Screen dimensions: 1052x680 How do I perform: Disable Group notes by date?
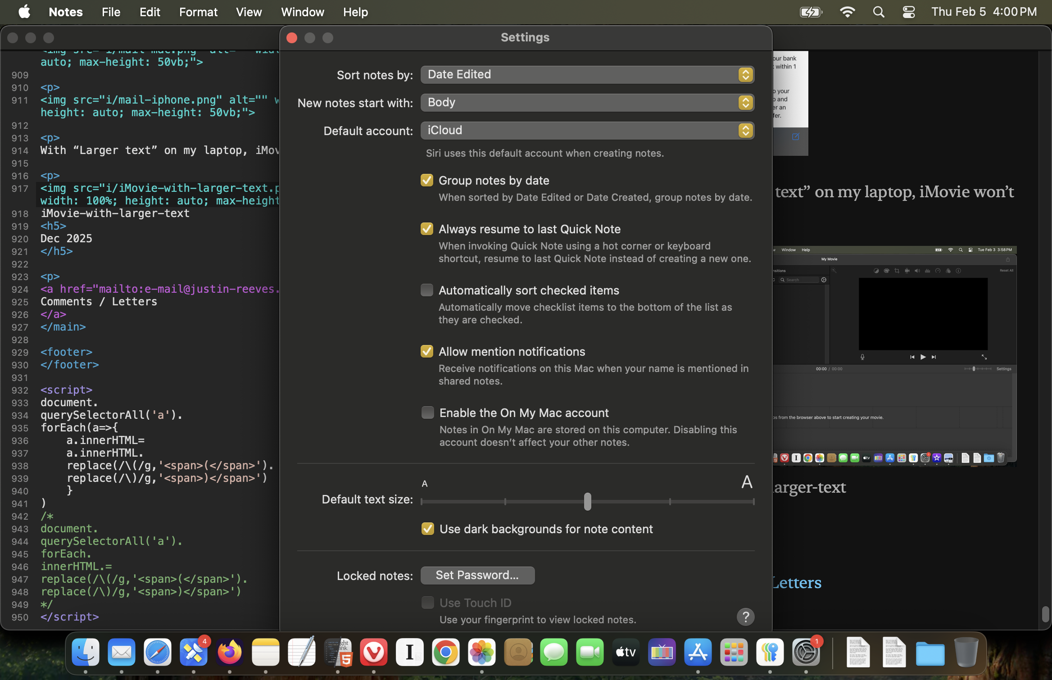pyautogui.click(x=426, y=180)
